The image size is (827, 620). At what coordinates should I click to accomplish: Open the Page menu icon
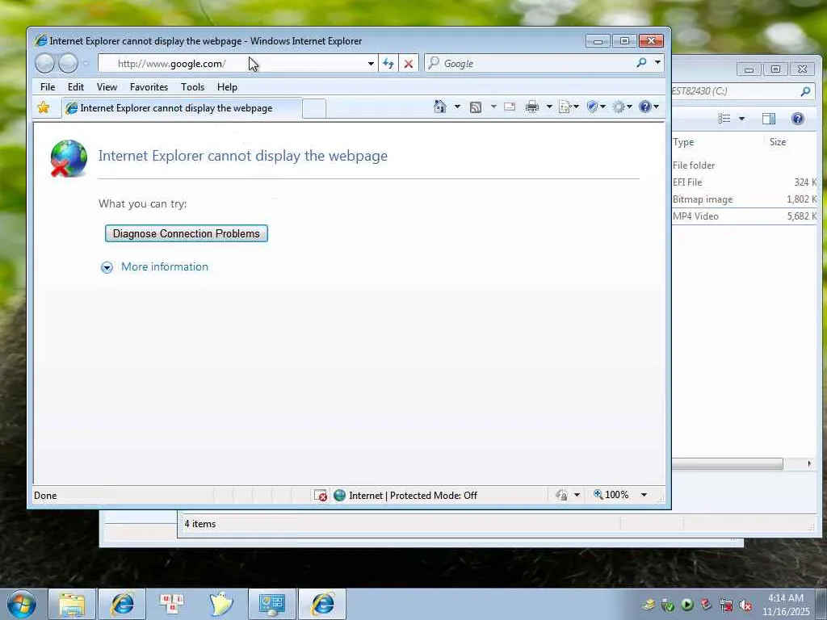[565, 107]
